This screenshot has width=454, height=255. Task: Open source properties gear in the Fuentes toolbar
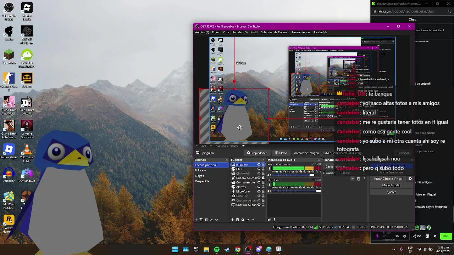pos(243,220)
